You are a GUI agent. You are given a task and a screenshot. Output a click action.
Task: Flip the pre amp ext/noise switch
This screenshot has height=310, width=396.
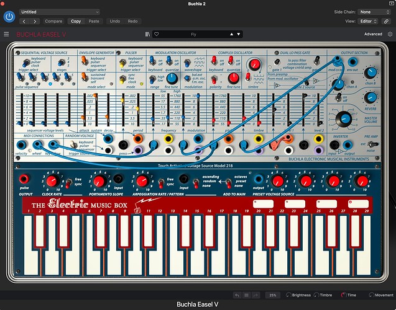[x=373, y=144]
